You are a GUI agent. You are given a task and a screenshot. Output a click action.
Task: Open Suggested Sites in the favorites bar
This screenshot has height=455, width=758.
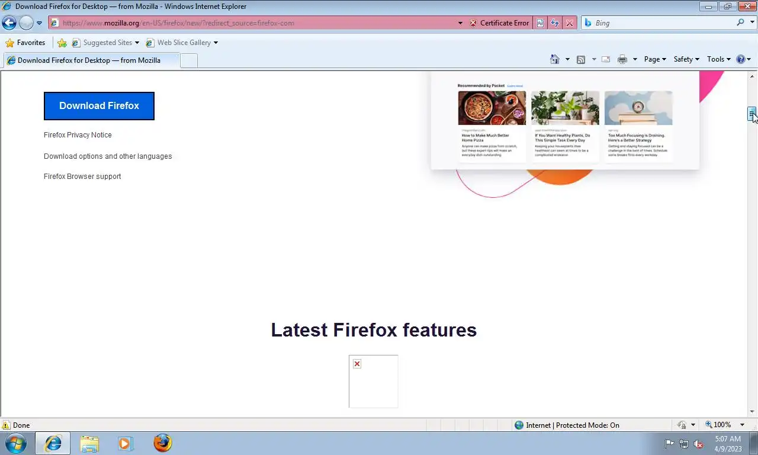(x=105, y=43)
